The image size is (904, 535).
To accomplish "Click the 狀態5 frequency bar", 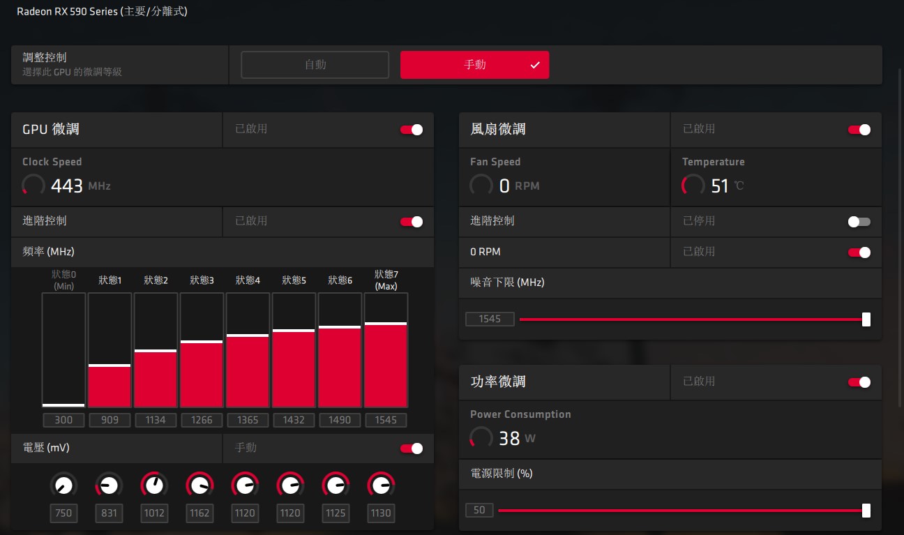I will [294, 350].
